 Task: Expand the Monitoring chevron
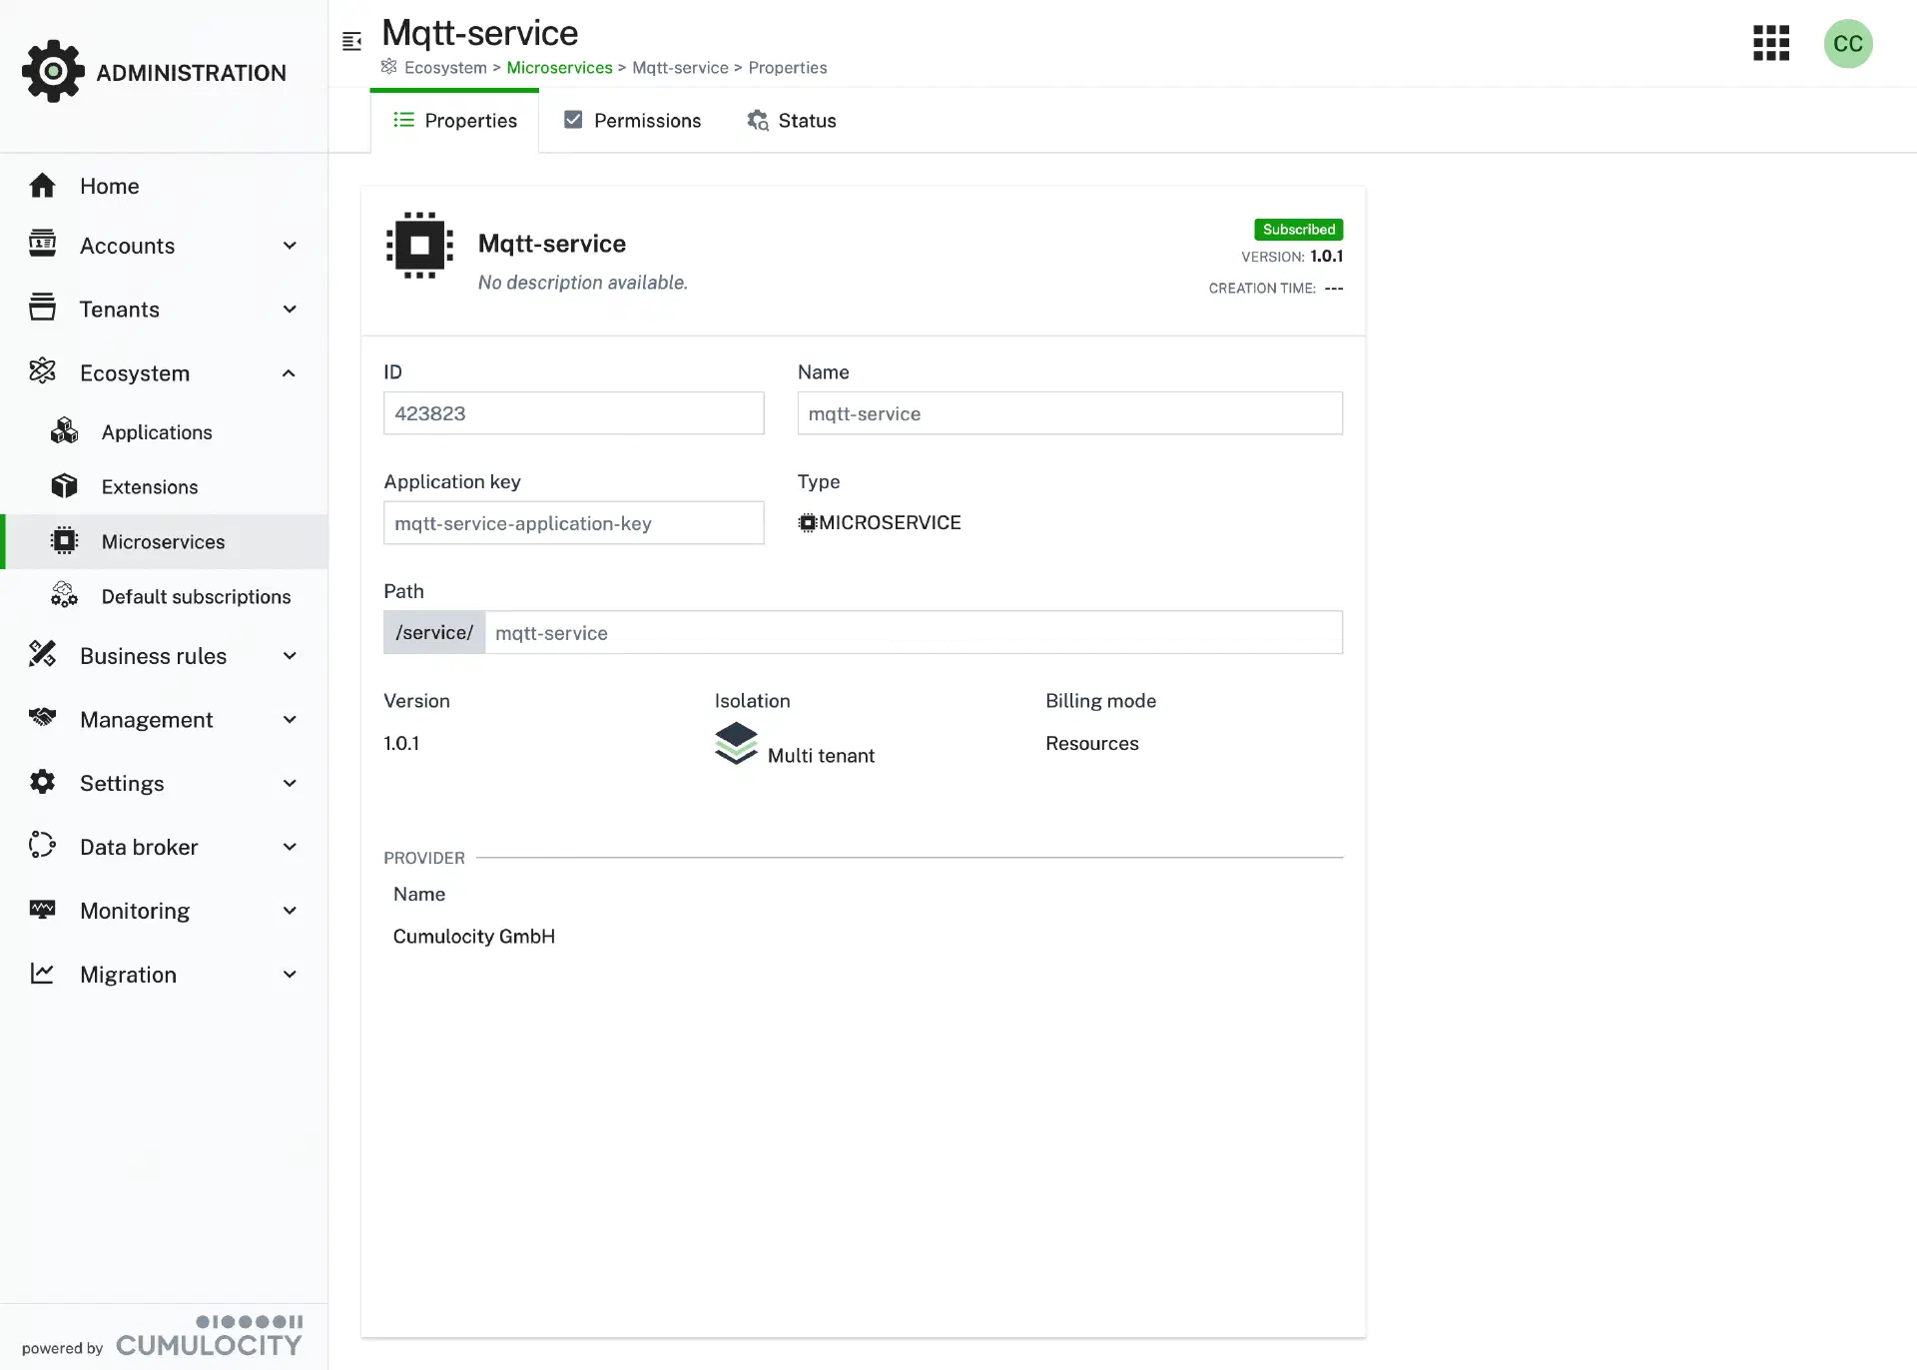[x=290, y=911]
